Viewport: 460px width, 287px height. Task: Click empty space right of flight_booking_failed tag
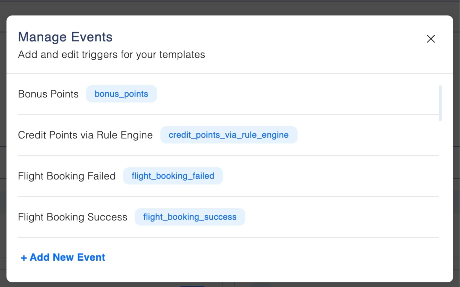coord(321,176)
